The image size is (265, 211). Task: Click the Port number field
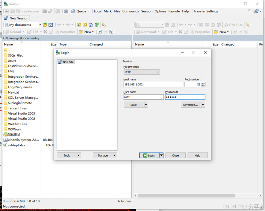[x=193, y=84]
